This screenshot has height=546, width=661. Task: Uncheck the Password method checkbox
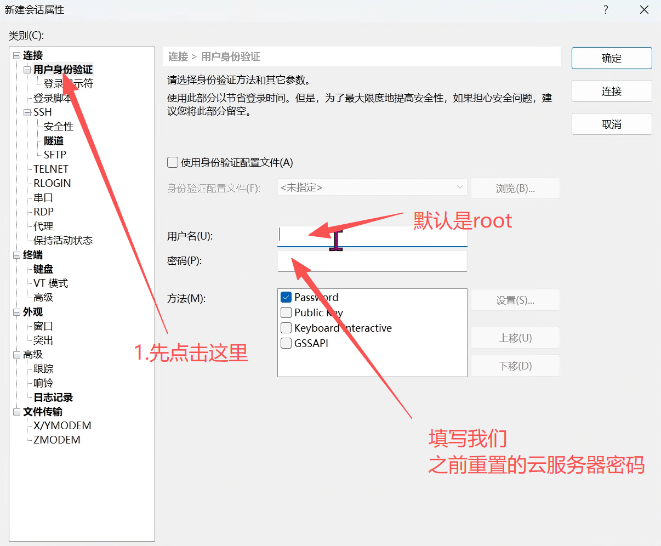pos(286,297)
